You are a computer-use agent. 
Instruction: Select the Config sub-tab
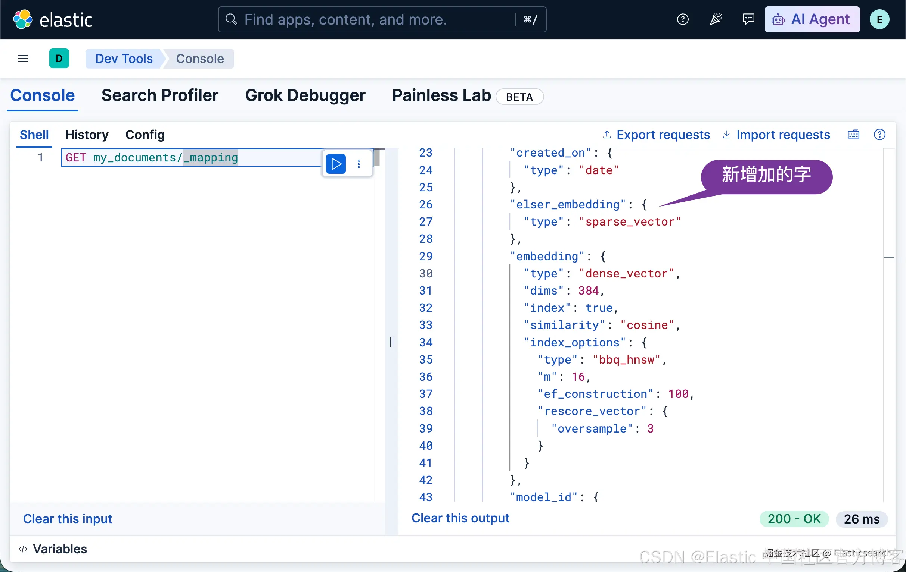tap(145, 135)
